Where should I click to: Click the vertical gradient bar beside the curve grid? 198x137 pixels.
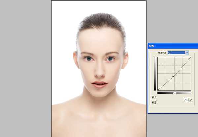155,73
